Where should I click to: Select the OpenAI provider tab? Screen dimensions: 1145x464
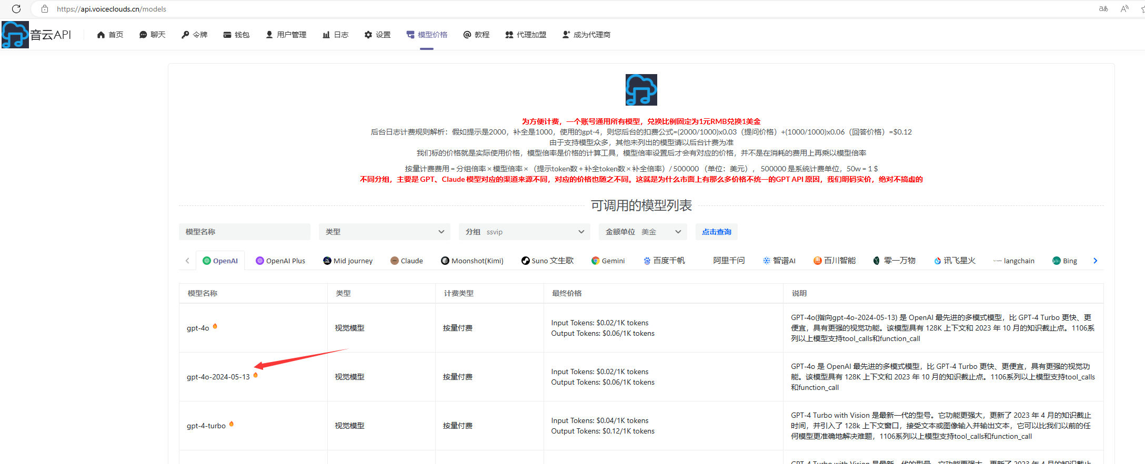pos(220,261)
